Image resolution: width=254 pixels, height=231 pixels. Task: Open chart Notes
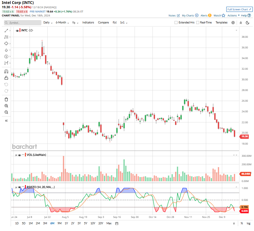click(x=174, y=16)
